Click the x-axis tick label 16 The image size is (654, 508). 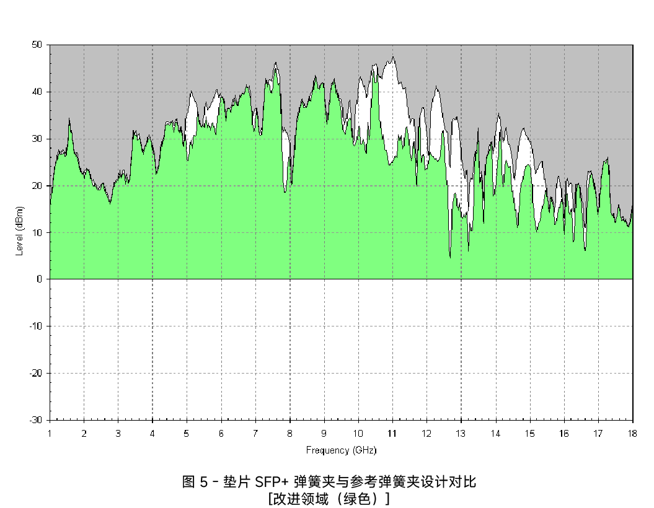pos(564,434)
